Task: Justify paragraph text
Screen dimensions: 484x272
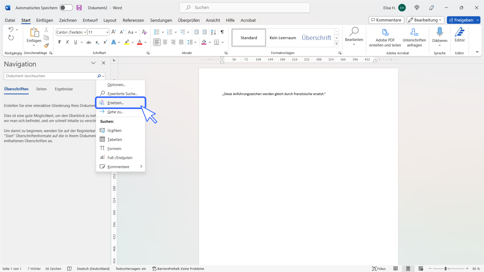Action: coord(181,42)
